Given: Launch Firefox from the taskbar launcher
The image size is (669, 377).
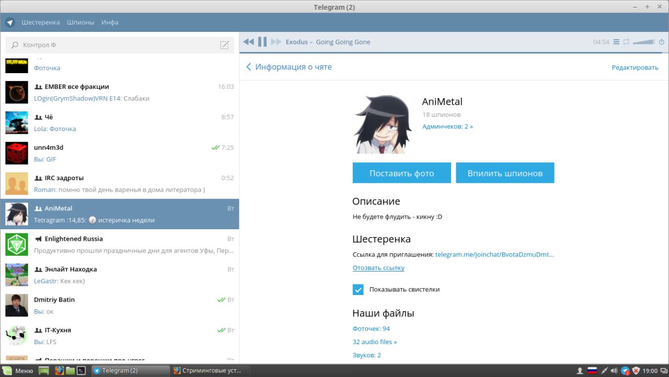Looking at the screenshot, I should (x=59, y=371).
